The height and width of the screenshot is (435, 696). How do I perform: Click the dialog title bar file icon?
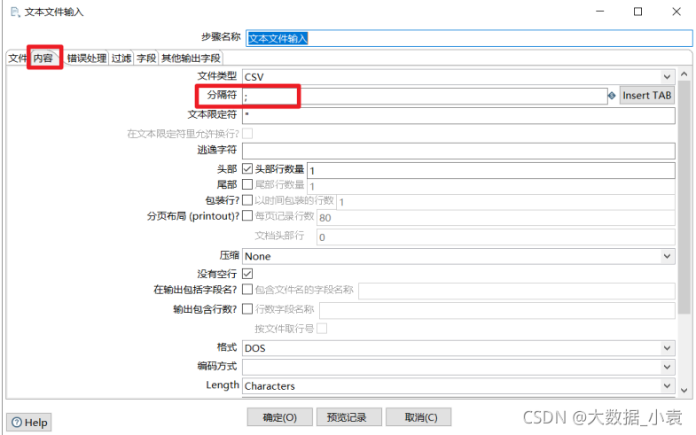(16, 12)
